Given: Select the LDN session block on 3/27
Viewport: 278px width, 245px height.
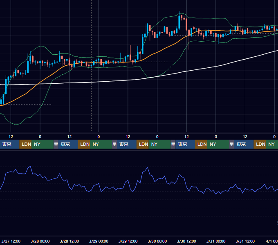Looking at the screenshot, I should tap(25, 144).
